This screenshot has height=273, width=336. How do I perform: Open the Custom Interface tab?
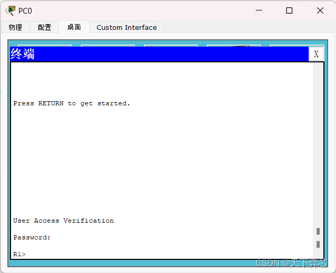coord(127,27)
